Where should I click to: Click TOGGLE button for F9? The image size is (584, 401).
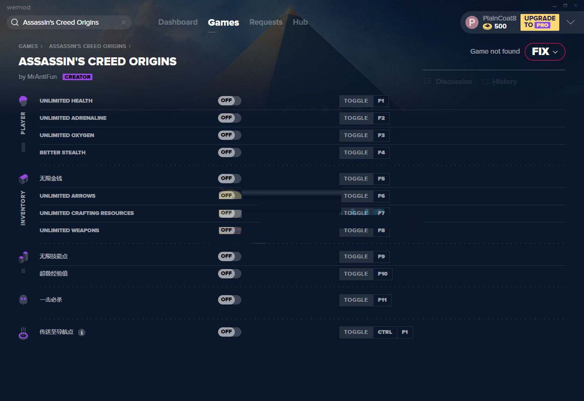tap(356, 256)
